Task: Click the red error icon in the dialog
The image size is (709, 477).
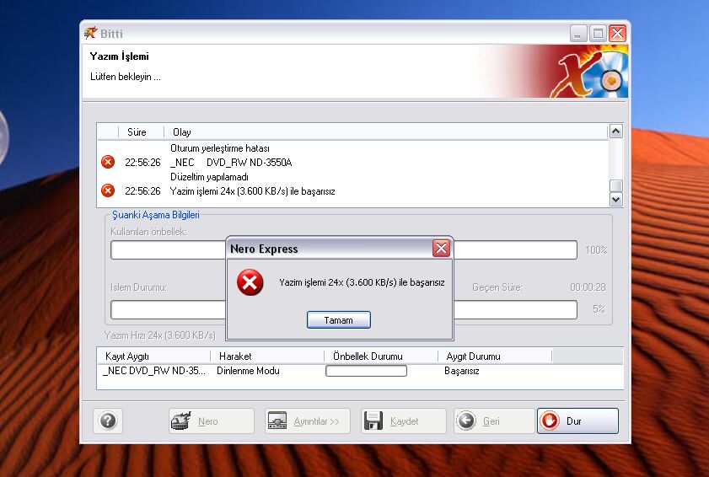Action: tap(250, 282)
